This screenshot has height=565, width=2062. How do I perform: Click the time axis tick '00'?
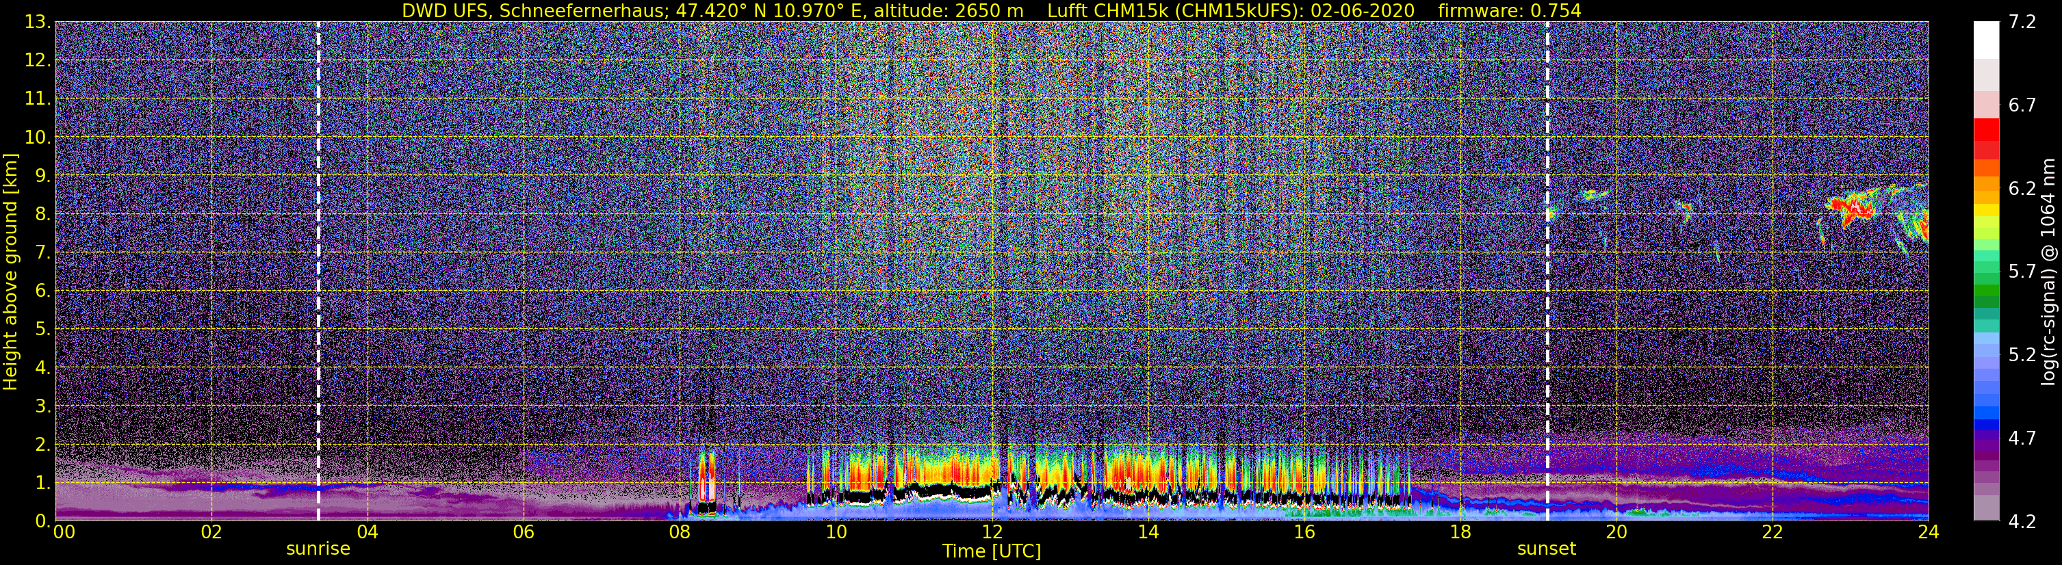coord(64,531)
